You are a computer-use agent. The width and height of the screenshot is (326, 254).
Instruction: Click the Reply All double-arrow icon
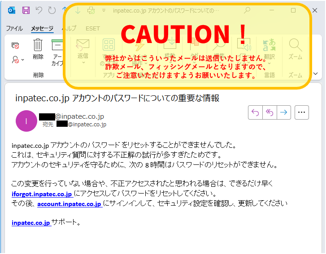click(x=269, y=113)
